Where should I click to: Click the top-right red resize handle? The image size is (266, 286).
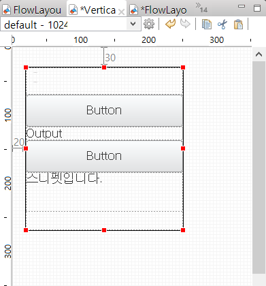click(x=183, y=67)
